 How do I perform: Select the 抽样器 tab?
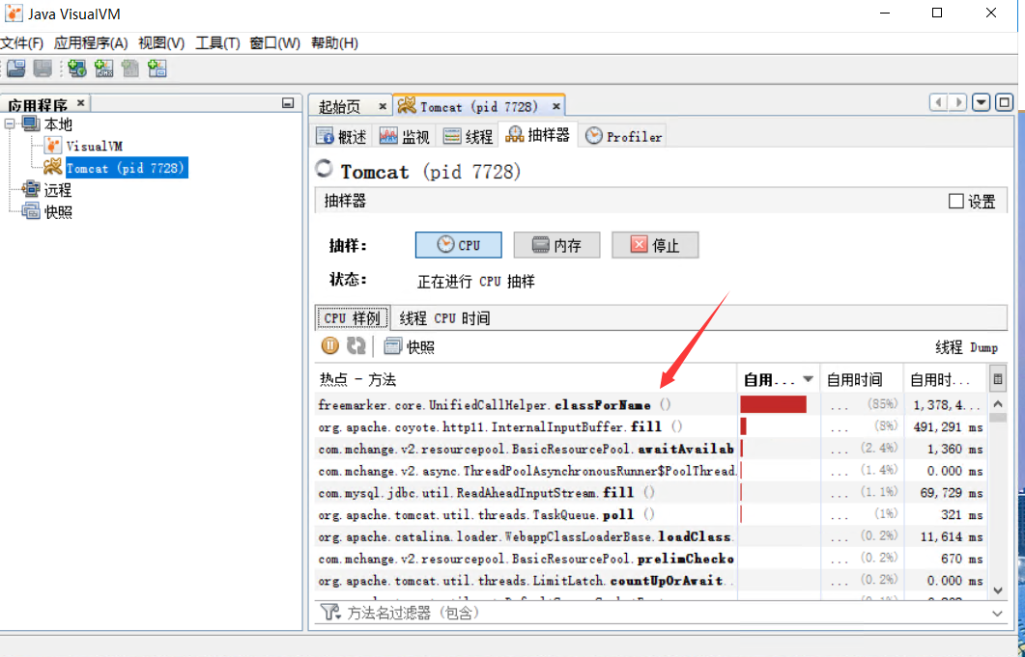pyautogui.click(x=537, y=134)
